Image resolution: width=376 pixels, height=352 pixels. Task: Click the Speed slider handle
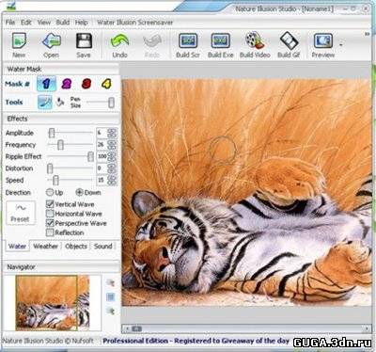(55, 180)
